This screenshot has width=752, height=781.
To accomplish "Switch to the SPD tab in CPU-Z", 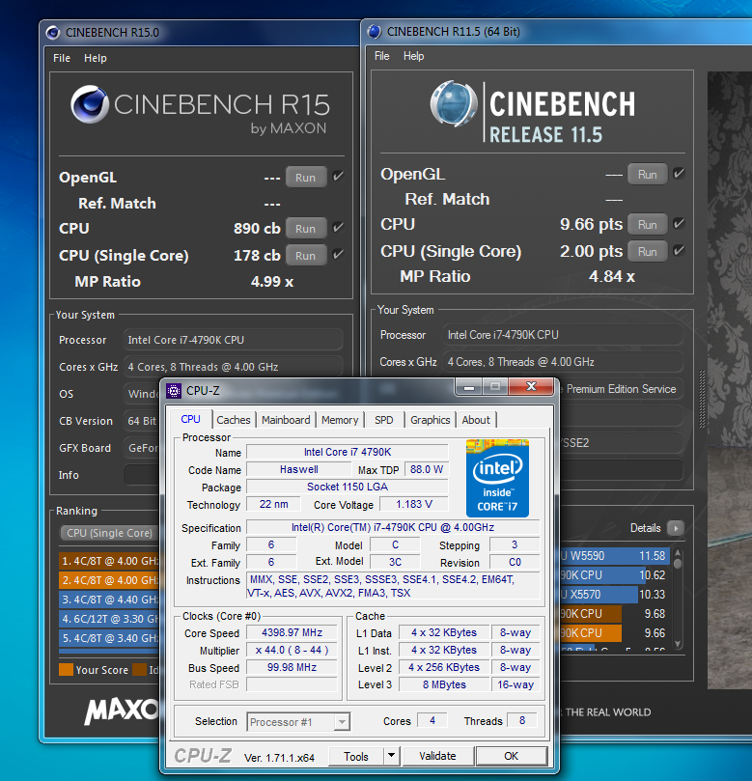I will point(383,420).
